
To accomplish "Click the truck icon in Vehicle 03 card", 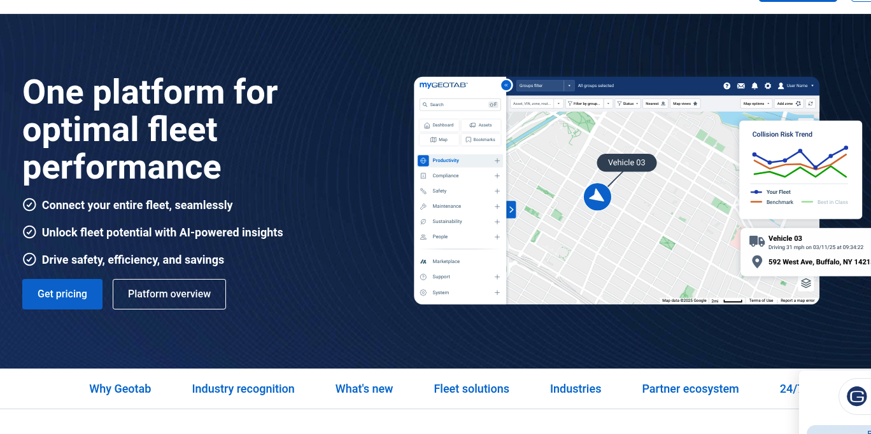I will point(757,241).
